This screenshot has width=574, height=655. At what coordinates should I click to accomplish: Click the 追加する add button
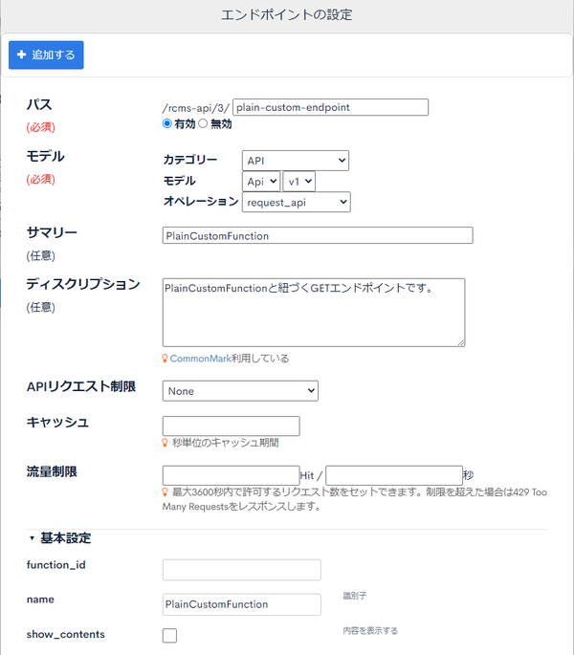pos(46,55)
